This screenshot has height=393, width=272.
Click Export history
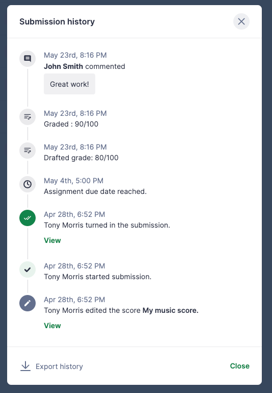(x=59, y=366)
